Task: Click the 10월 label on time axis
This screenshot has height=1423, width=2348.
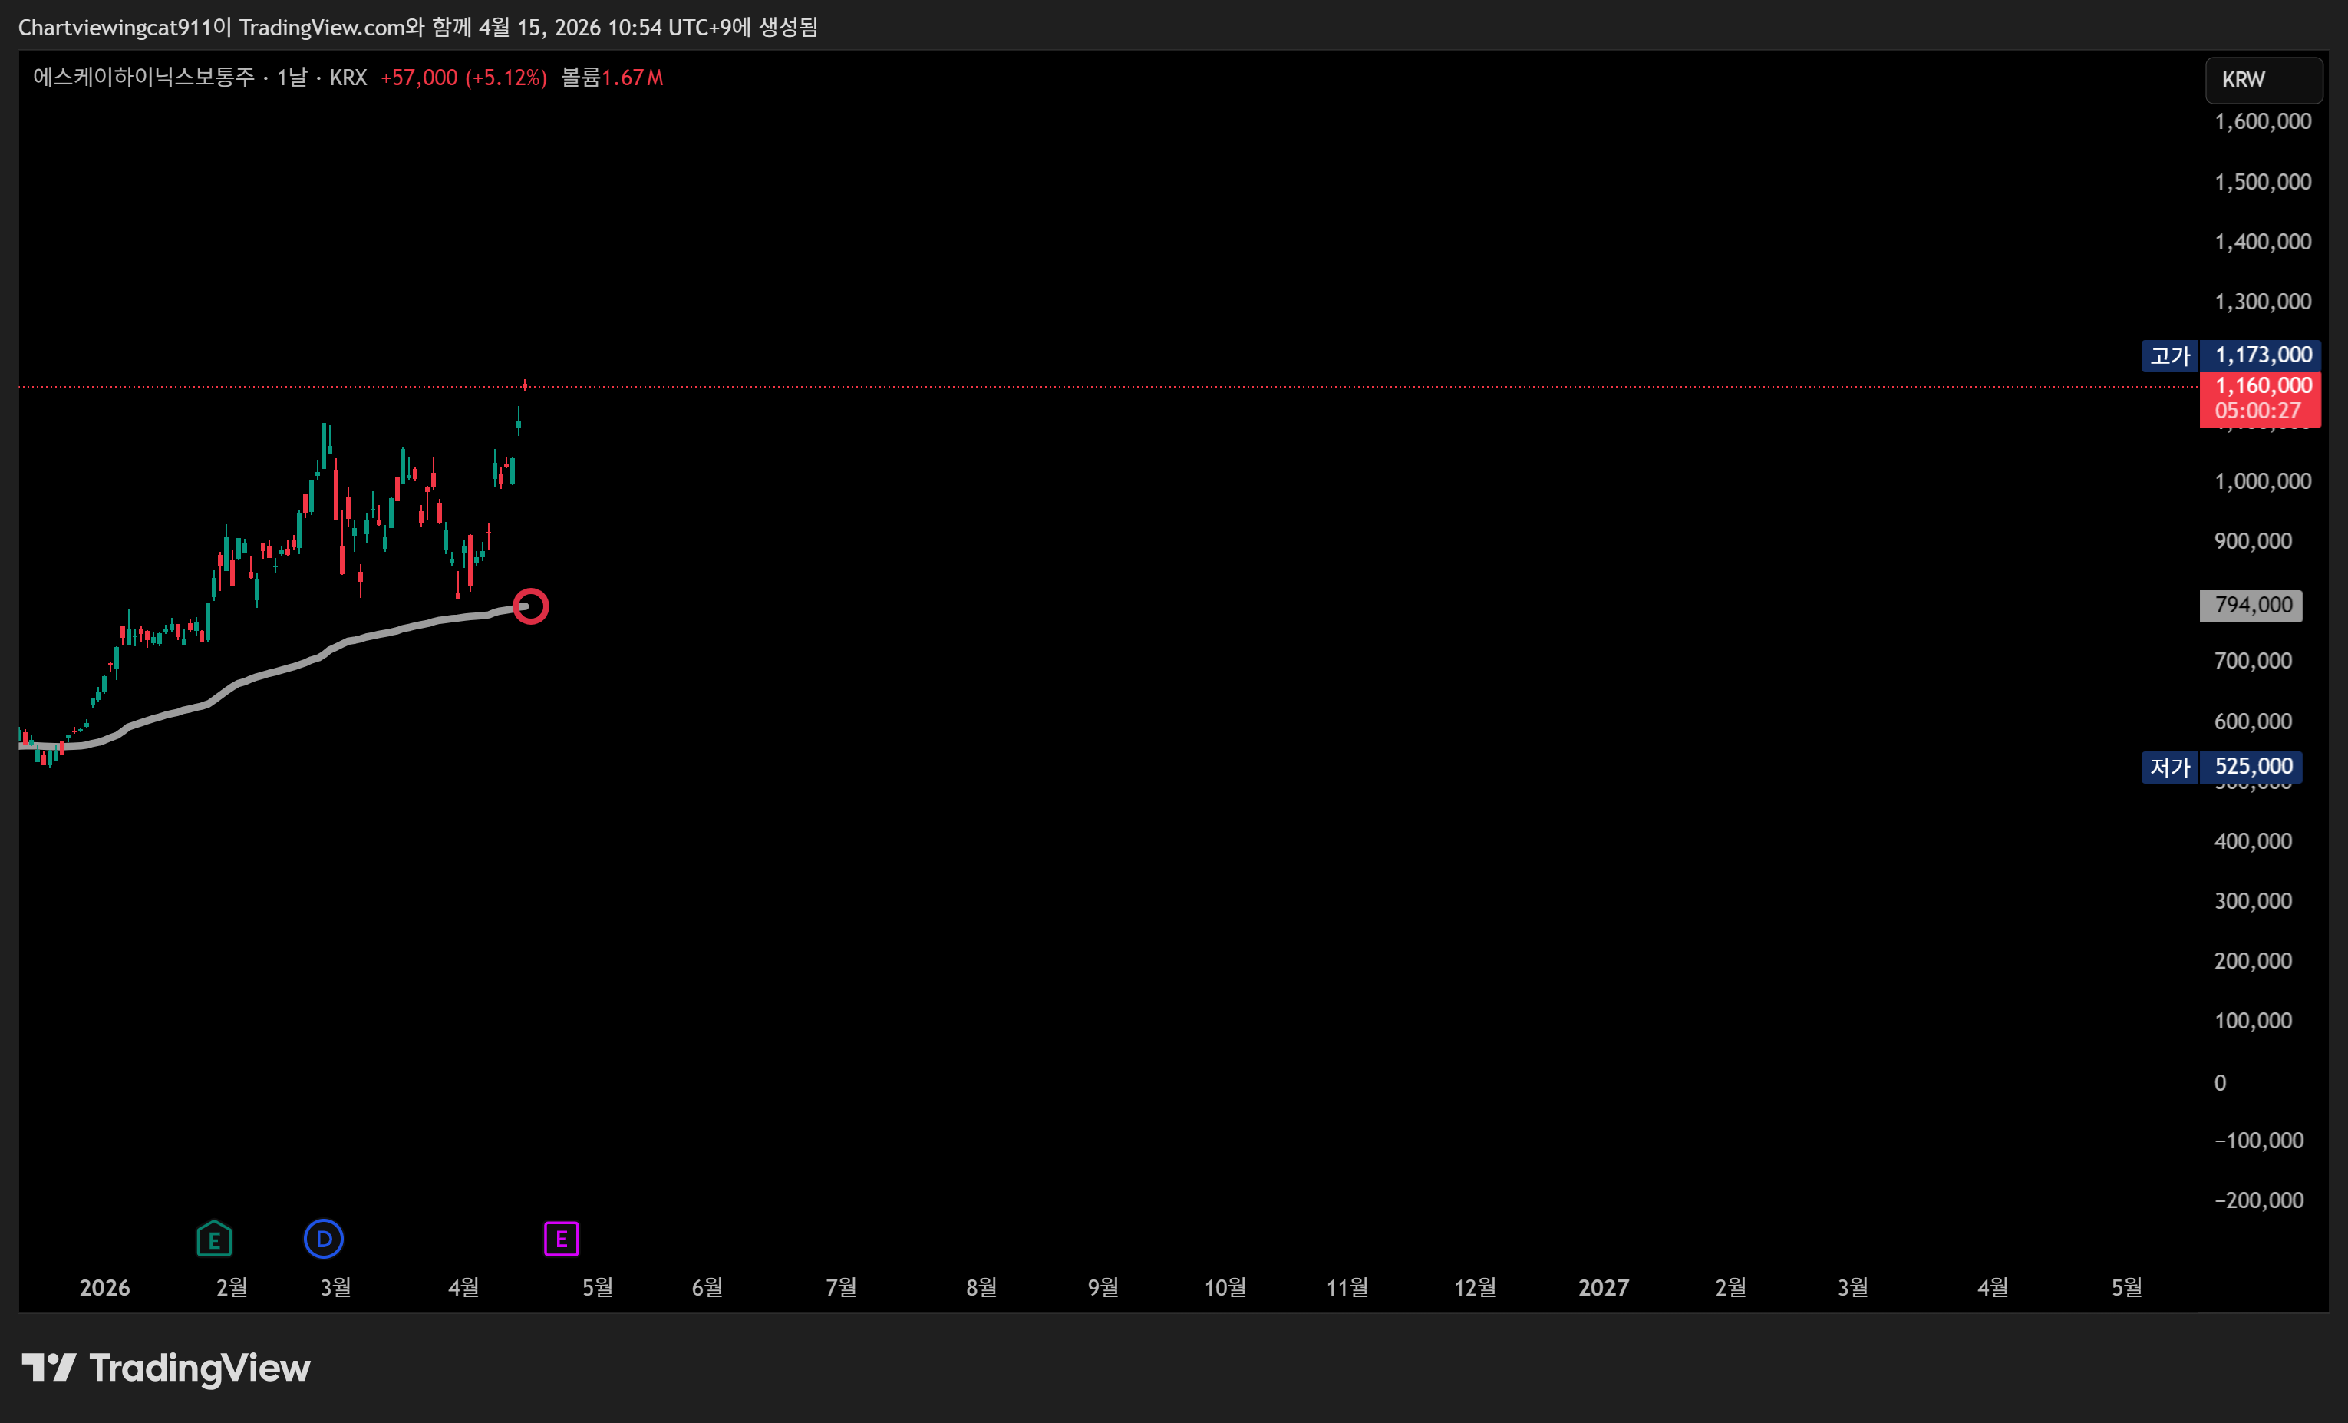Action: pyautogui.click(x=1225, y=1288)
